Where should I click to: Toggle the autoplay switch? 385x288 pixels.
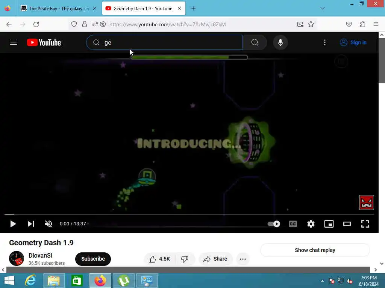click(x=274, y=224)
